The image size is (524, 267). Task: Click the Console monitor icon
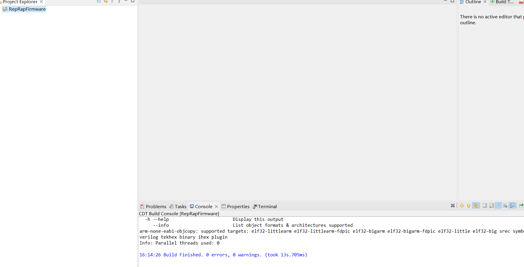192,206
